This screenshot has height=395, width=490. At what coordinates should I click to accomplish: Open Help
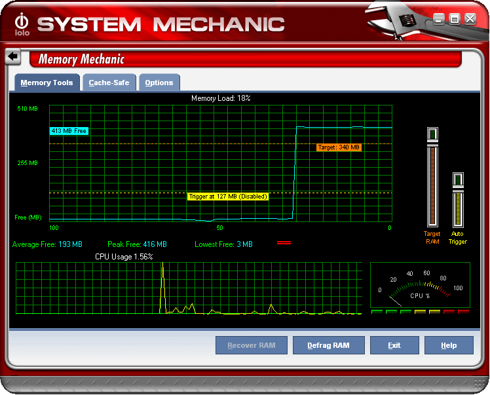pos(449,345)
